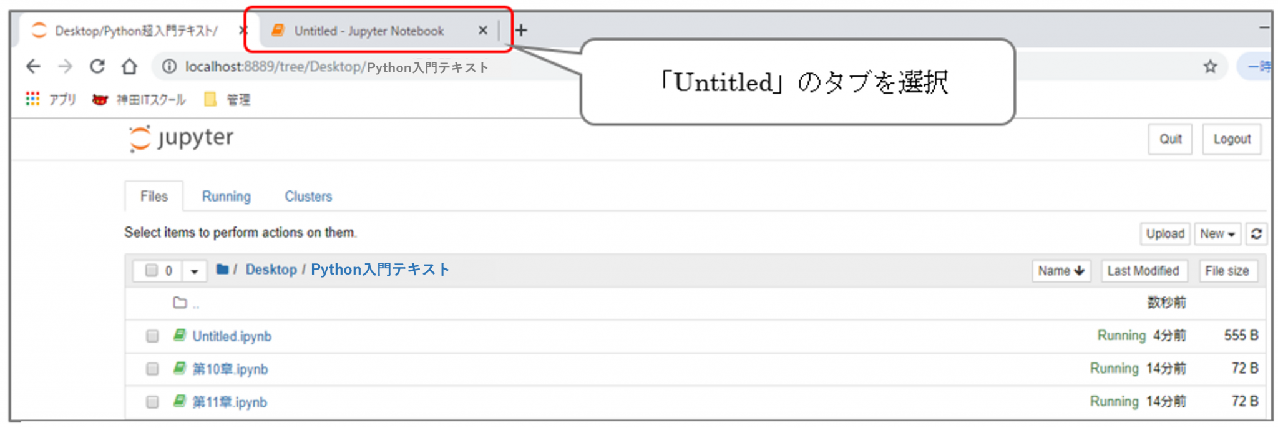
Task: Select the Untitled - Jupyter Notebook browser tab
Action: 369,31
